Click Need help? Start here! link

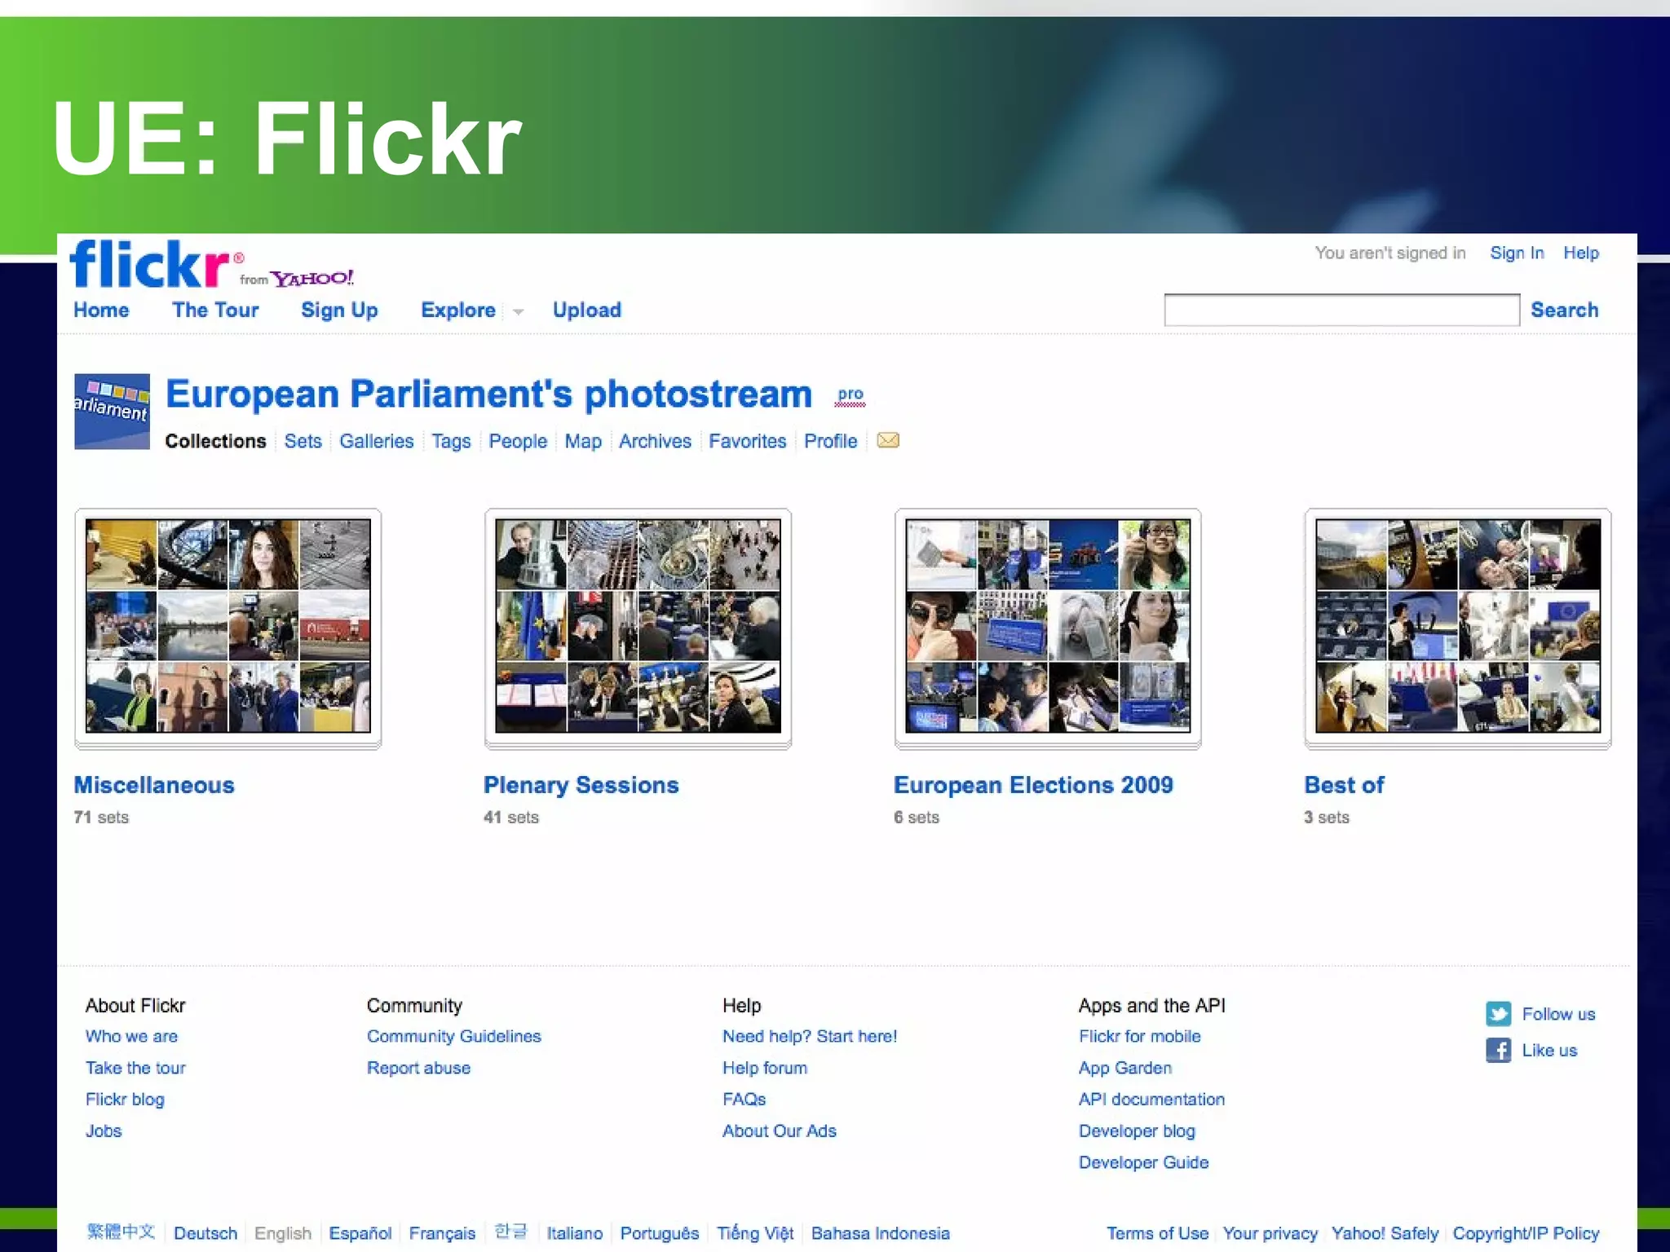pos(810,1036)
